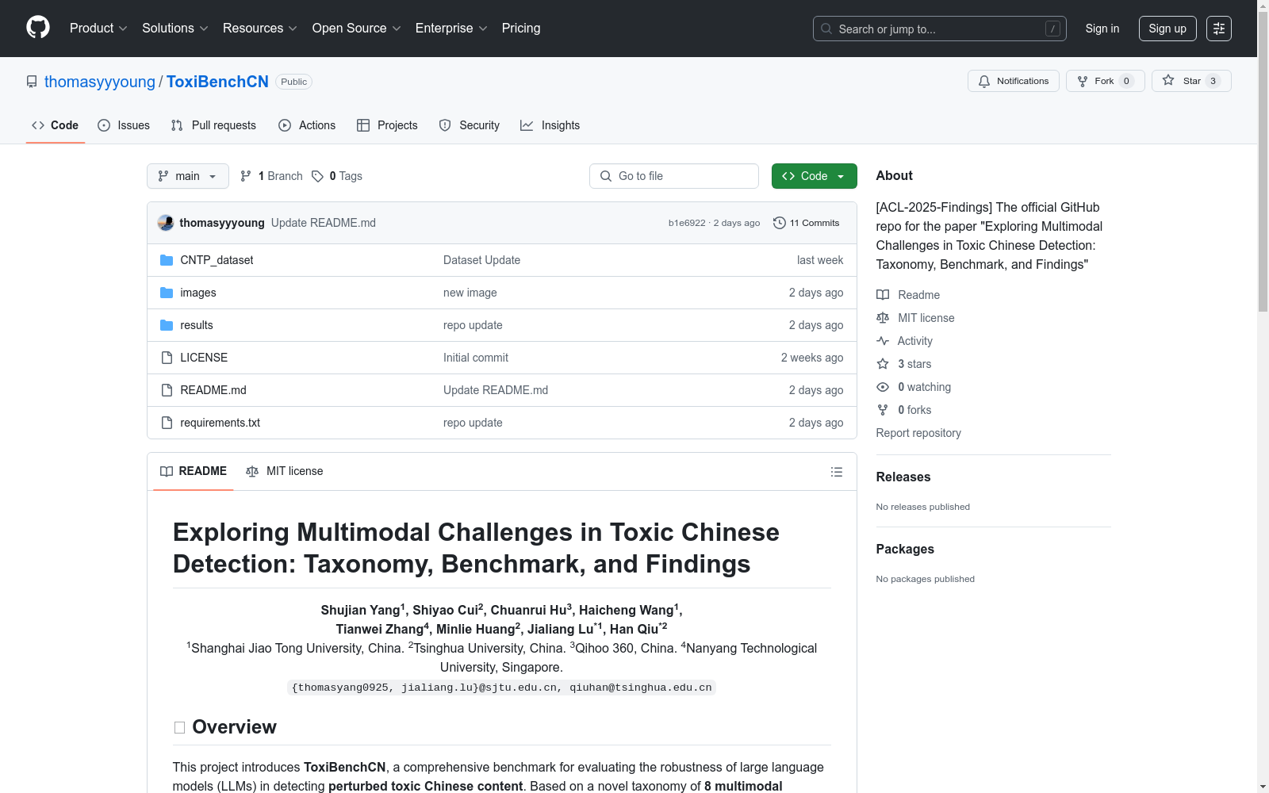This screenshot has height=793, width=1269.
Task: Click the scale icon beside MIT license
Action: pyautogui.click(x=883, y=318)
